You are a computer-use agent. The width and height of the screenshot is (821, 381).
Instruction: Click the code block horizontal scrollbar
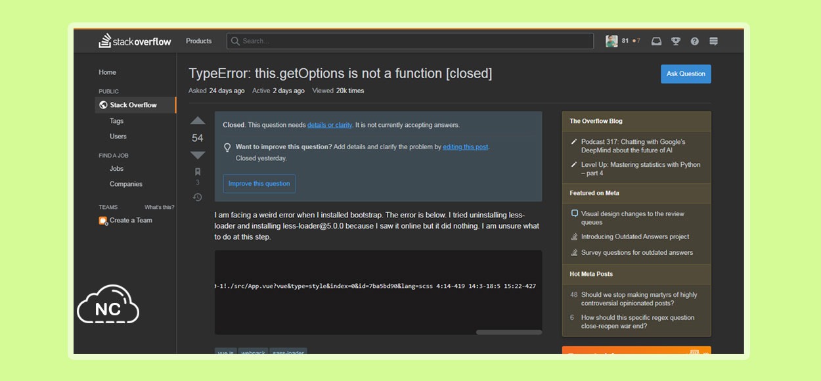click(509, 332)
